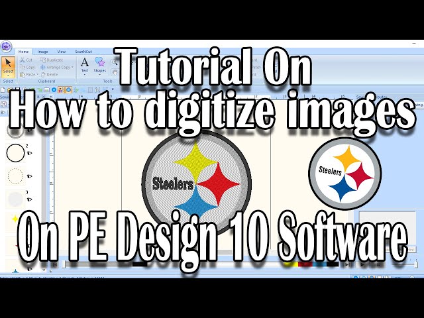The width and height of the screenshot is (424, 318).
Task: Click the green figures icon in quick toolbar
Action: pyautogui.click(x=76, y=89)
